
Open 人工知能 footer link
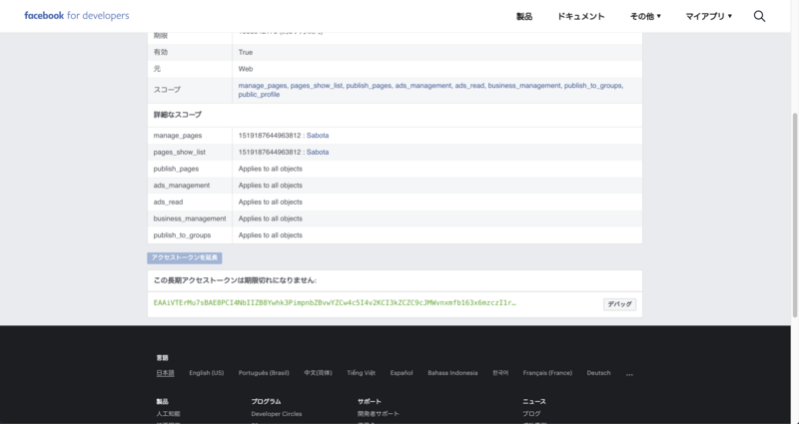168,414
